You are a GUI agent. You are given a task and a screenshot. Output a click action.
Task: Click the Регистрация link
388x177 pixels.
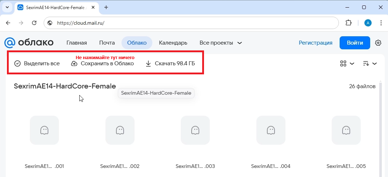[x=315, y=43]
